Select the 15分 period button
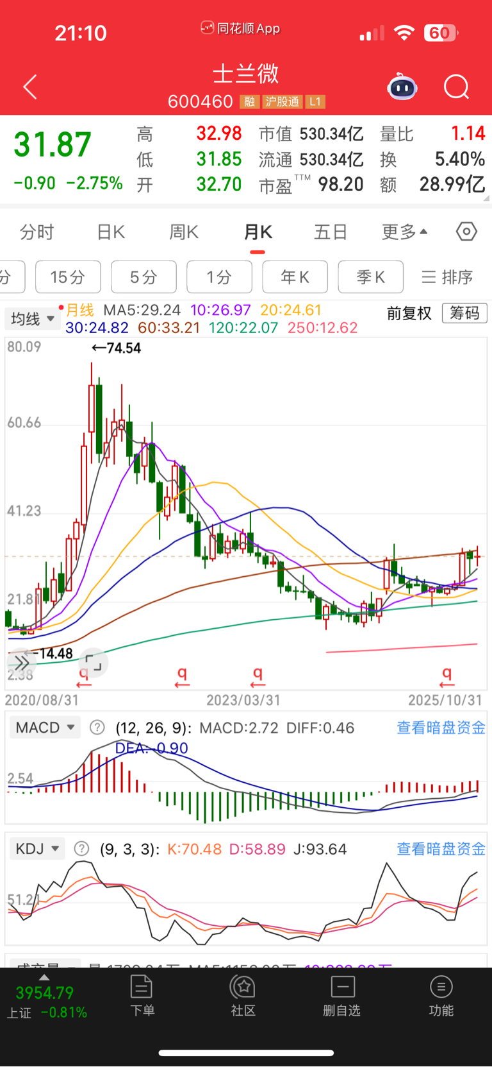492x1067 pixels. click(68, 277)
